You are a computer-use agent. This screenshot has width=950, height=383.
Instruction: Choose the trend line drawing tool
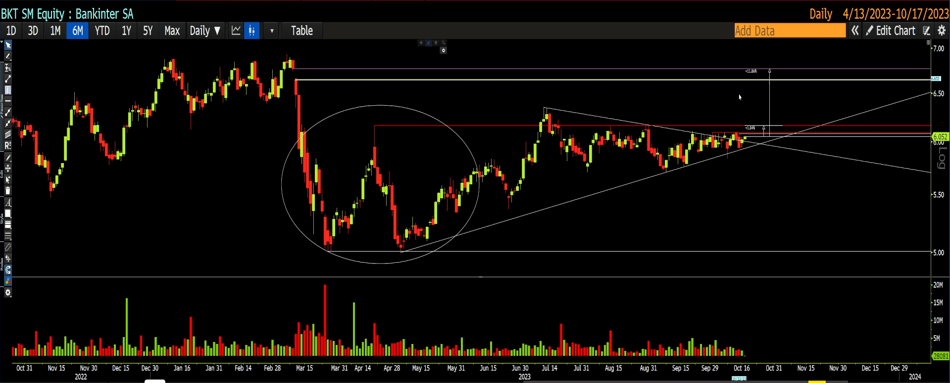click(x=8, y=79)
